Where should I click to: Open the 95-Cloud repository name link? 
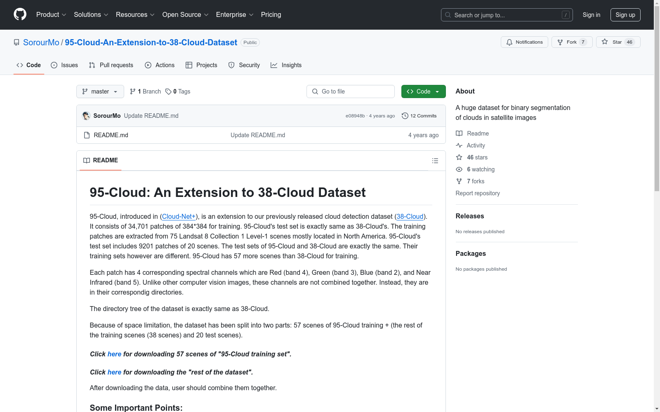(x=151, y=42)
